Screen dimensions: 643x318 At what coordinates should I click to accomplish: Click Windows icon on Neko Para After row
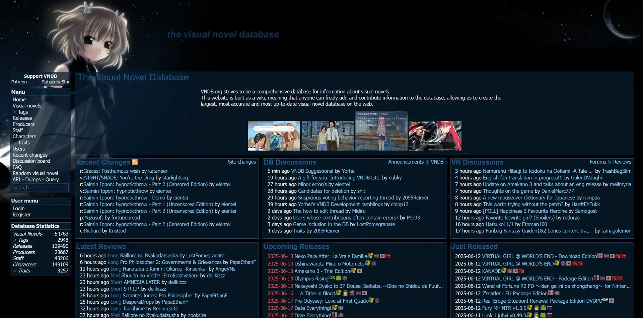click(x=370, y=255)
